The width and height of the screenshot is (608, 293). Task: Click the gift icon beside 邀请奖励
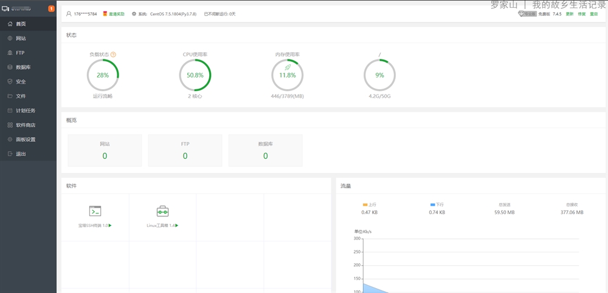(x=105, y=14)
